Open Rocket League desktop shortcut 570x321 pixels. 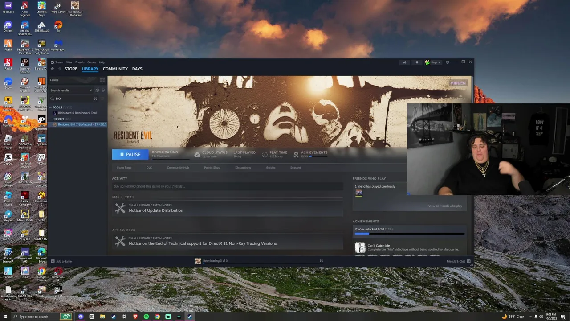(8, 256)
